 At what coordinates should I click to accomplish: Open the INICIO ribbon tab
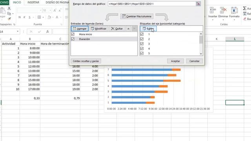coord(17,2)
